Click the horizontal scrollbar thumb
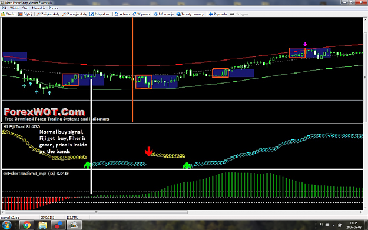The width and height of the screenshot is (368, 230). pyautogui.click(x=96, y=212)
